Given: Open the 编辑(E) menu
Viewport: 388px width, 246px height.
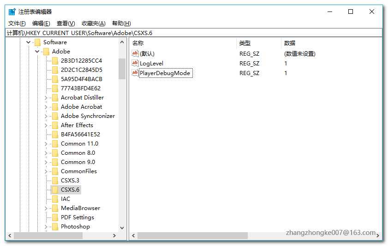Looking at the screenshot, I should 41,23.
